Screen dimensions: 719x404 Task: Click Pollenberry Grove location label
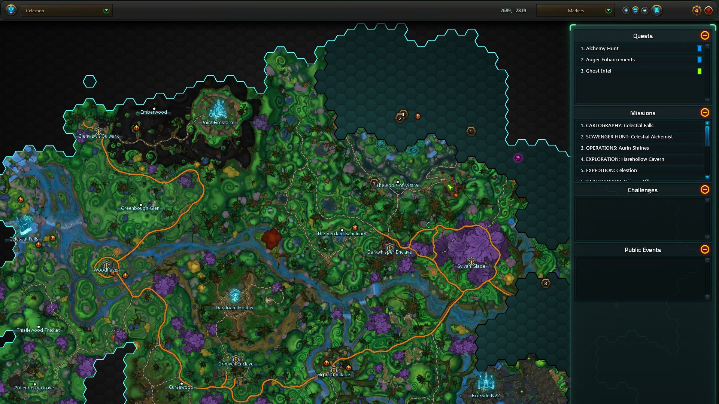point(34,388)
